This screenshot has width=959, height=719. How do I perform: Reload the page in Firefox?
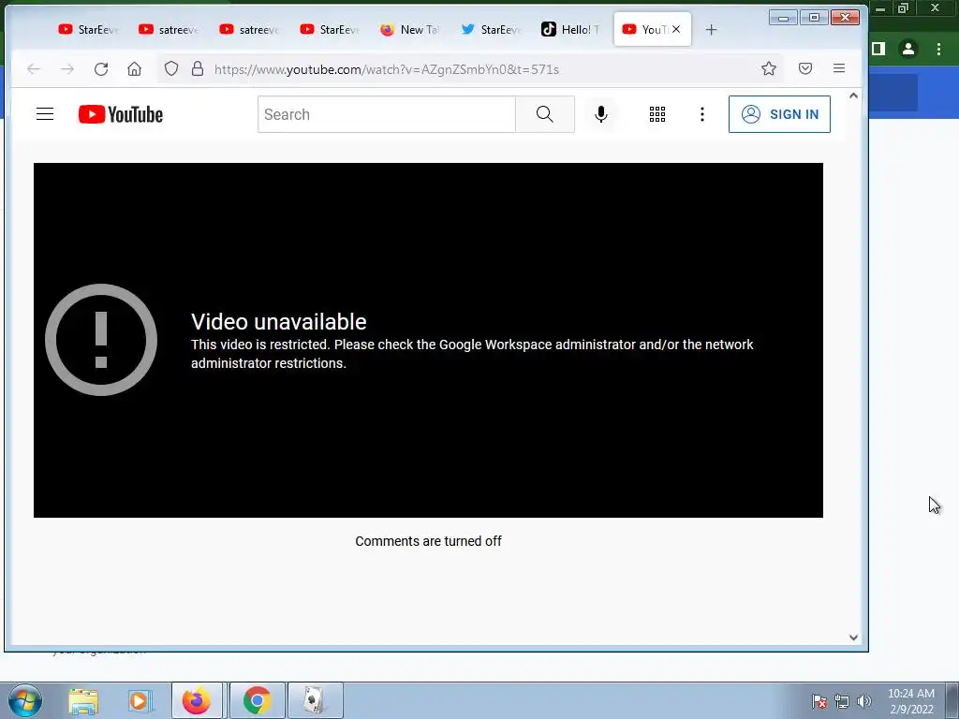tap(101, 69)
